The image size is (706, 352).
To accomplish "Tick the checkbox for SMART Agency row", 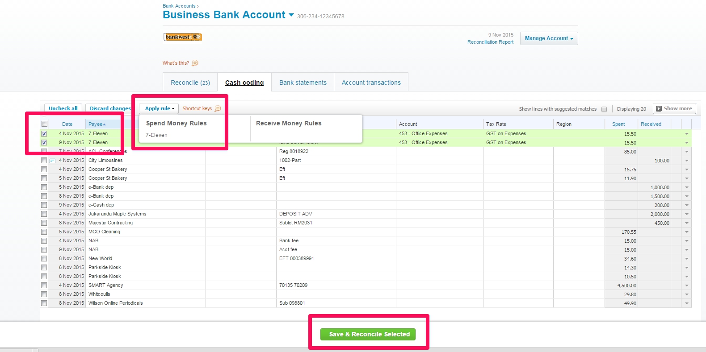I will [44, 285].
